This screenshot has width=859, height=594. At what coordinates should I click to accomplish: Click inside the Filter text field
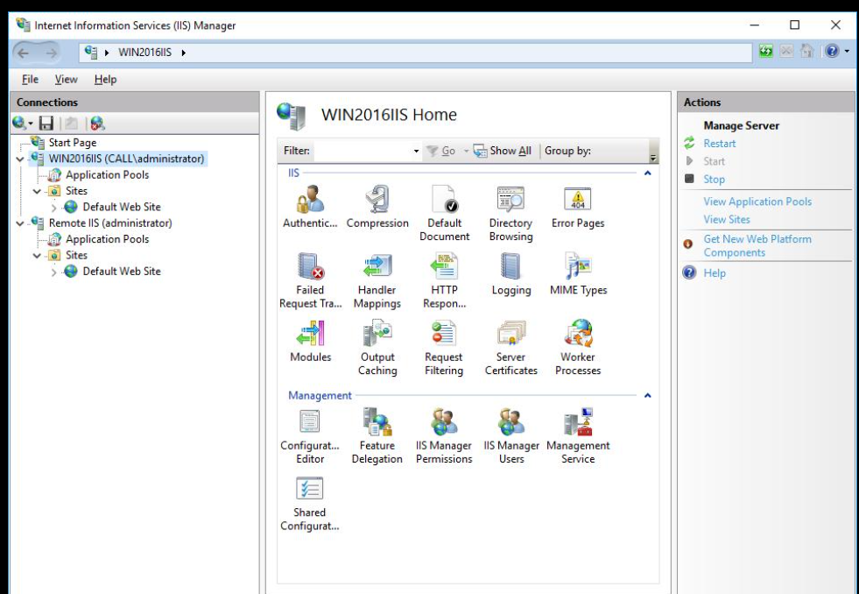[363, 152]
